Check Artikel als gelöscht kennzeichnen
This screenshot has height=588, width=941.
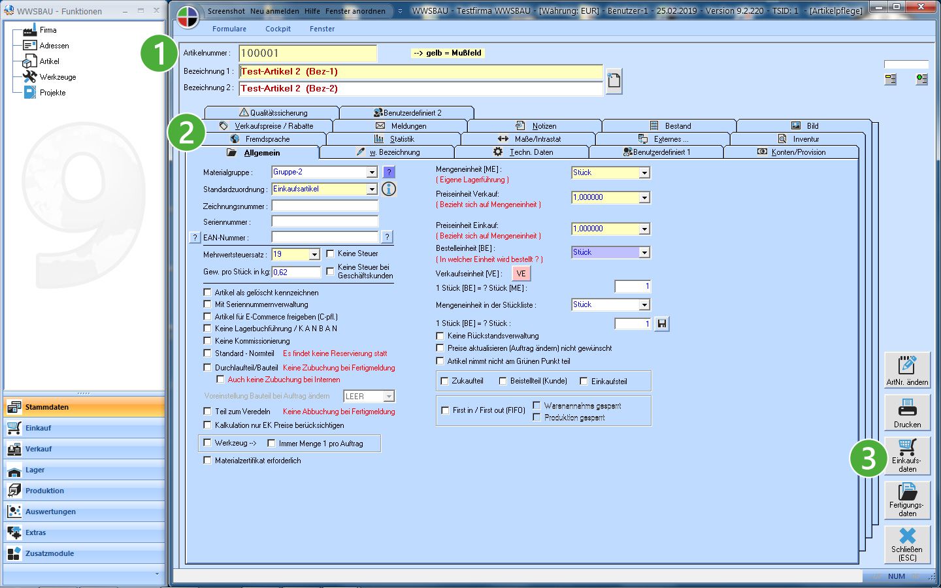pyautogui.click(x=208, y=293)
